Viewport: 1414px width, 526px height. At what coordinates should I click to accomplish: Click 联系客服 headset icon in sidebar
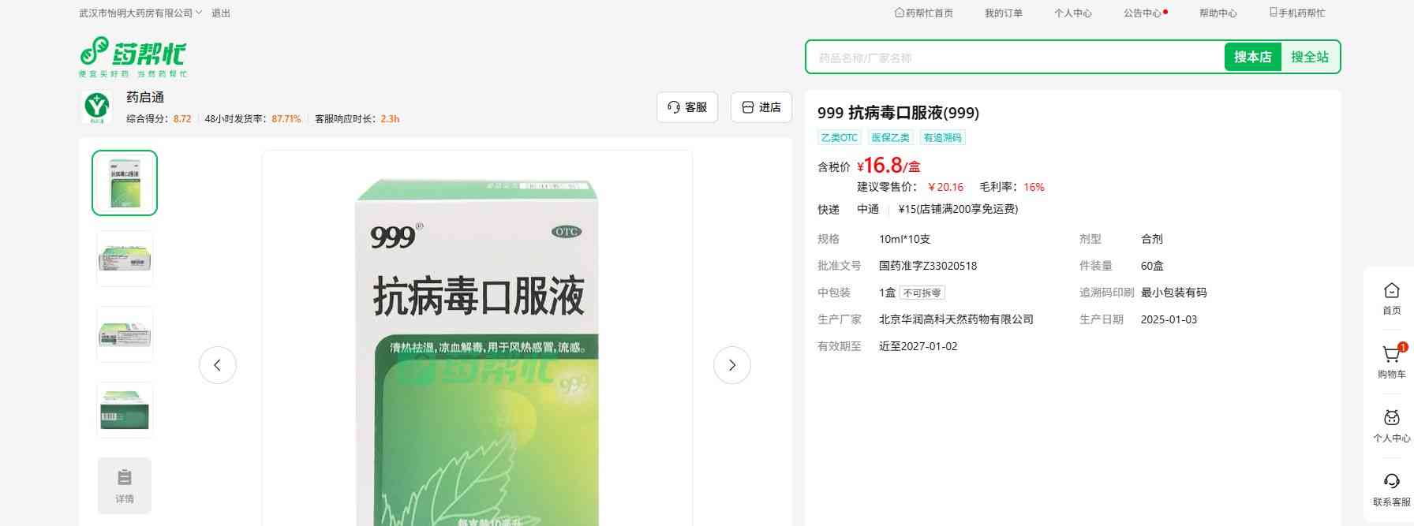1391,483
